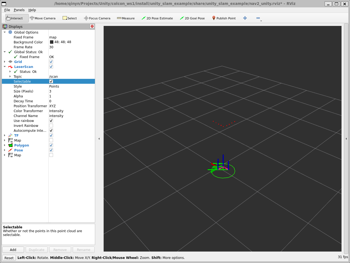350x263 pixels.
Task: Click the Remove button
Action: tap(60, 250)
